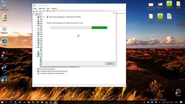185x104 pixels.
Task: Click the Device Manager taskbar button
Action: (x=55, y=102)
